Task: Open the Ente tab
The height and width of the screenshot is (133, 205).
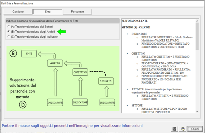Action: click(48, 11)
